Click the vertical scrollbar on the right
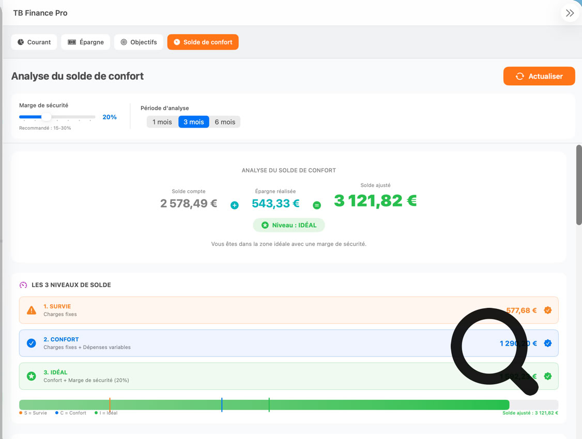 579,186
